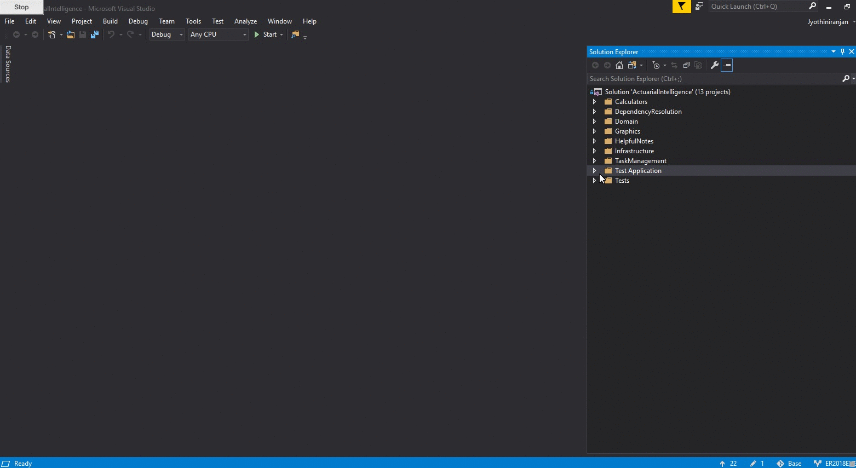Image resolution: width=856 pixels, height=468 pixels.
Task: Open the Analyze menu
Action: coord(245,21)
